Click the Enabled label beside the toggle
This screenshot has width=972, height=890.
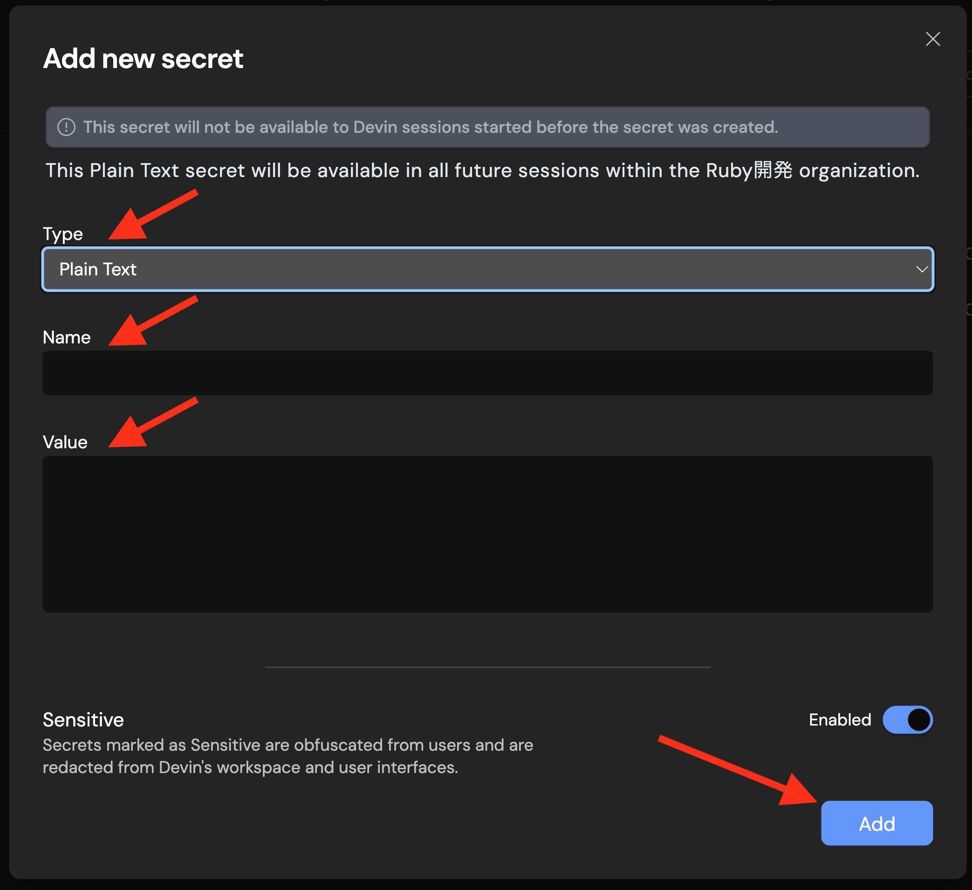(x=839, y=719)
